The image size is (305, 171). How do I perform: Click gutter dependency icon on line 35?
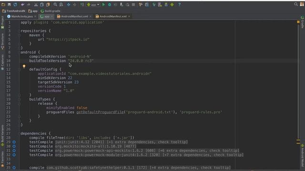14,168
